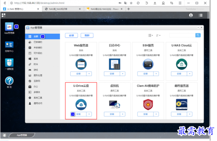Click the U-Drive云盘 app icon
This screenshot has height=141, width=217.
point(81,105)
